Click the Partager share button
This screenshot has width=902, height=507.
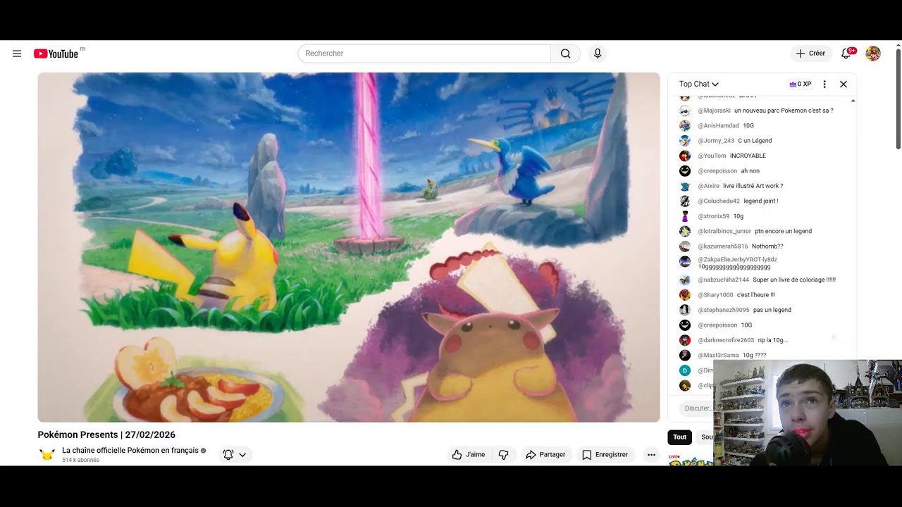click(x=546, y=455)
